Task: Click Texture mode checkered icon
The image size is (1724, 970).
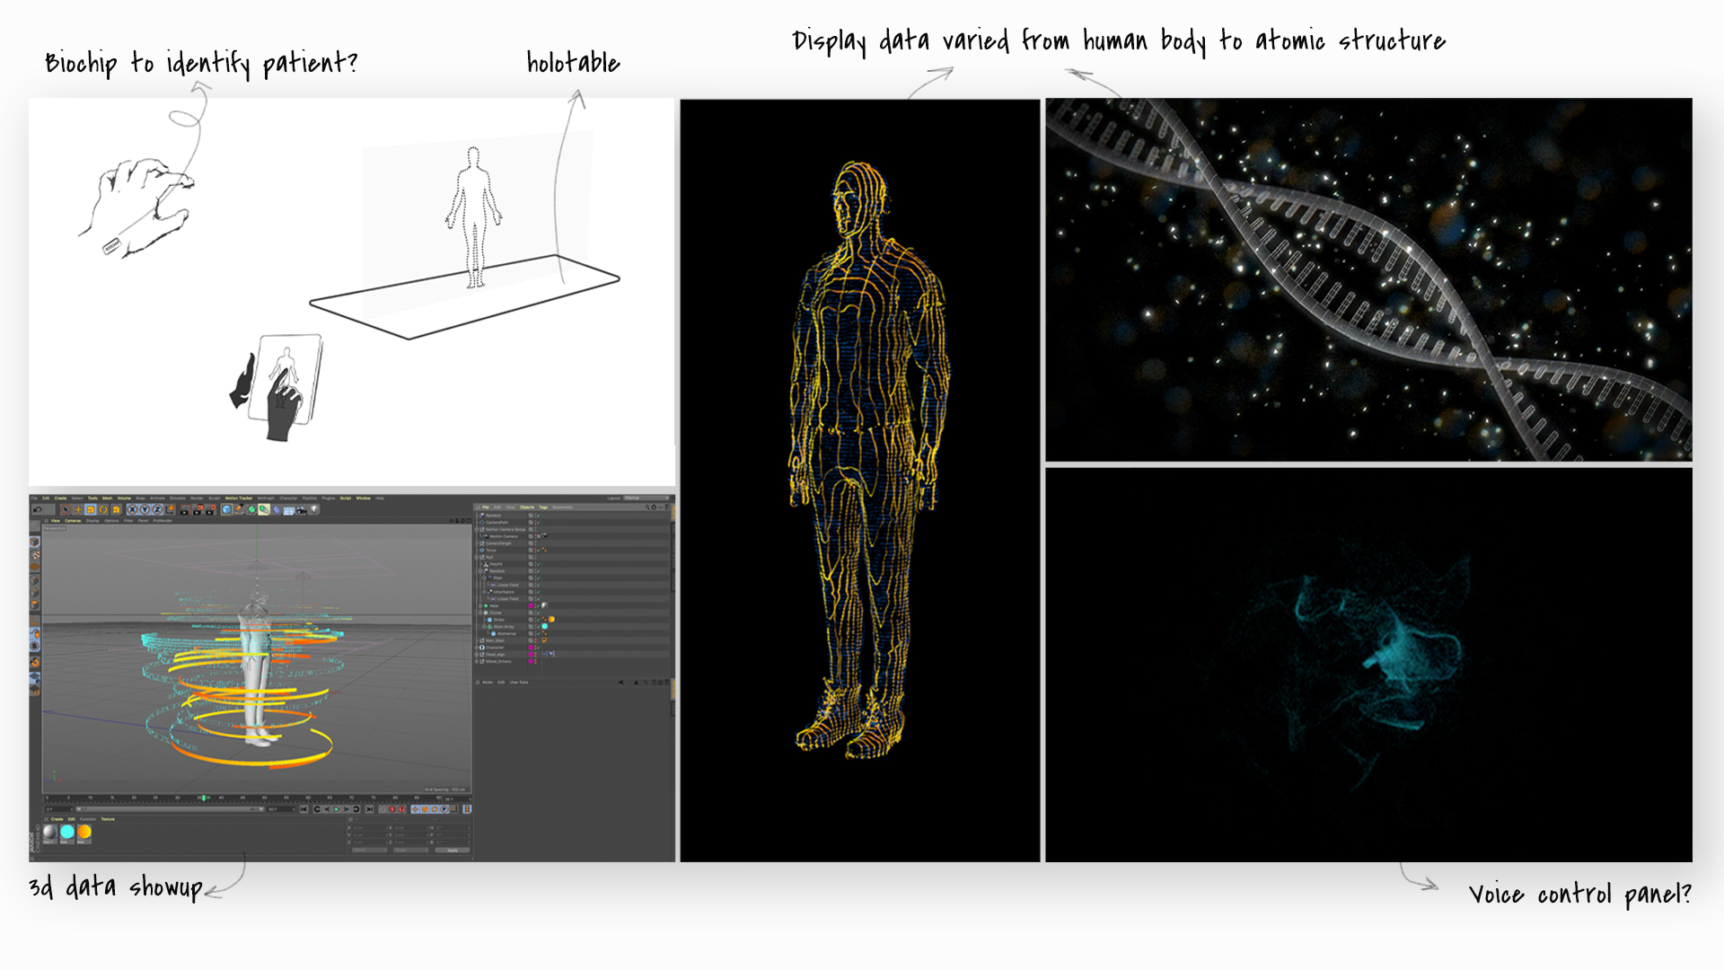Action: 35,554
